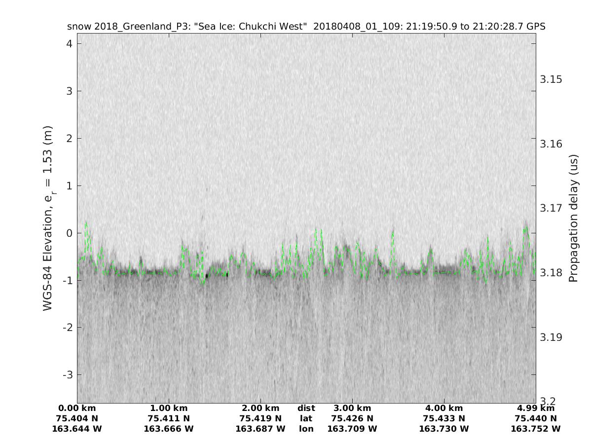Select the 4.99 km distance tick label

(x=536, y=408)
